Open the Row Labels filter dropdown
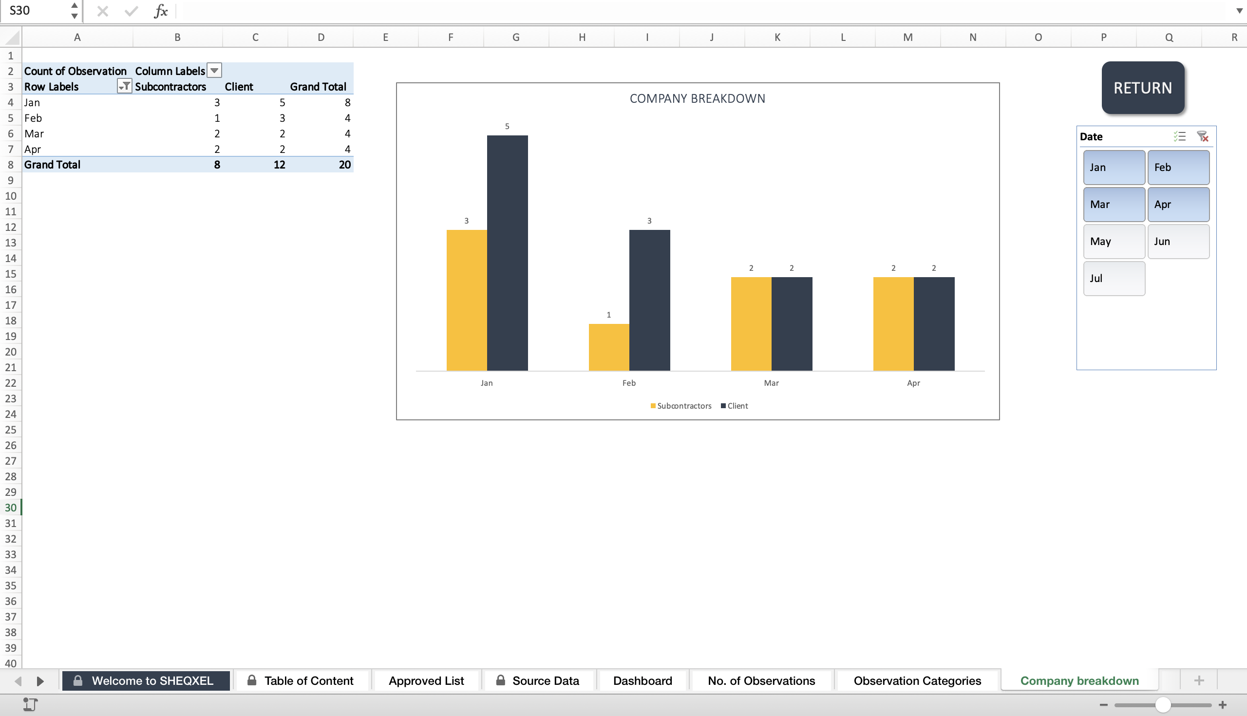The image size is (1247, 716). [124, 86]
